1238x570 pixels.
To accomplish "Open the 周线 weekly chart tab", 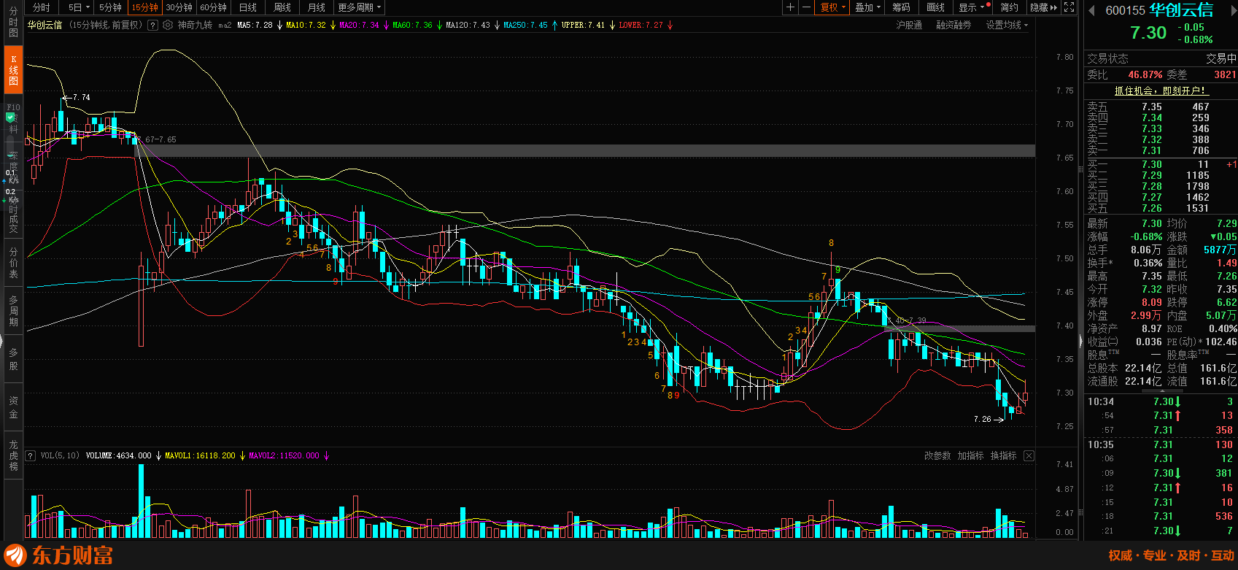I will [282, 7].
